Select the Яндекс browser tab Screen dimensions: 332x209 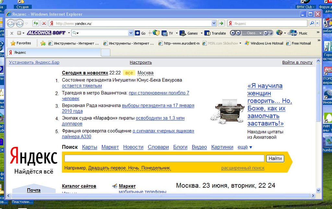pos(54,52)
